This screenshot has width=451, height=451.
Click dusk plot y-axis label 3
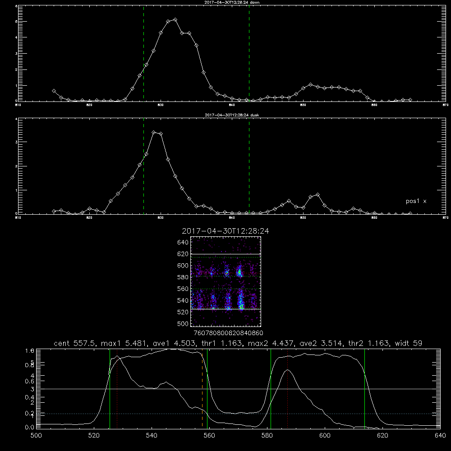tap(16, 142)
